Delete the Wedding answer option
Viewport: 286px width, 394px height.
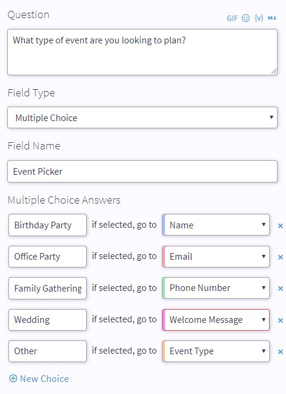click(281, 321)
